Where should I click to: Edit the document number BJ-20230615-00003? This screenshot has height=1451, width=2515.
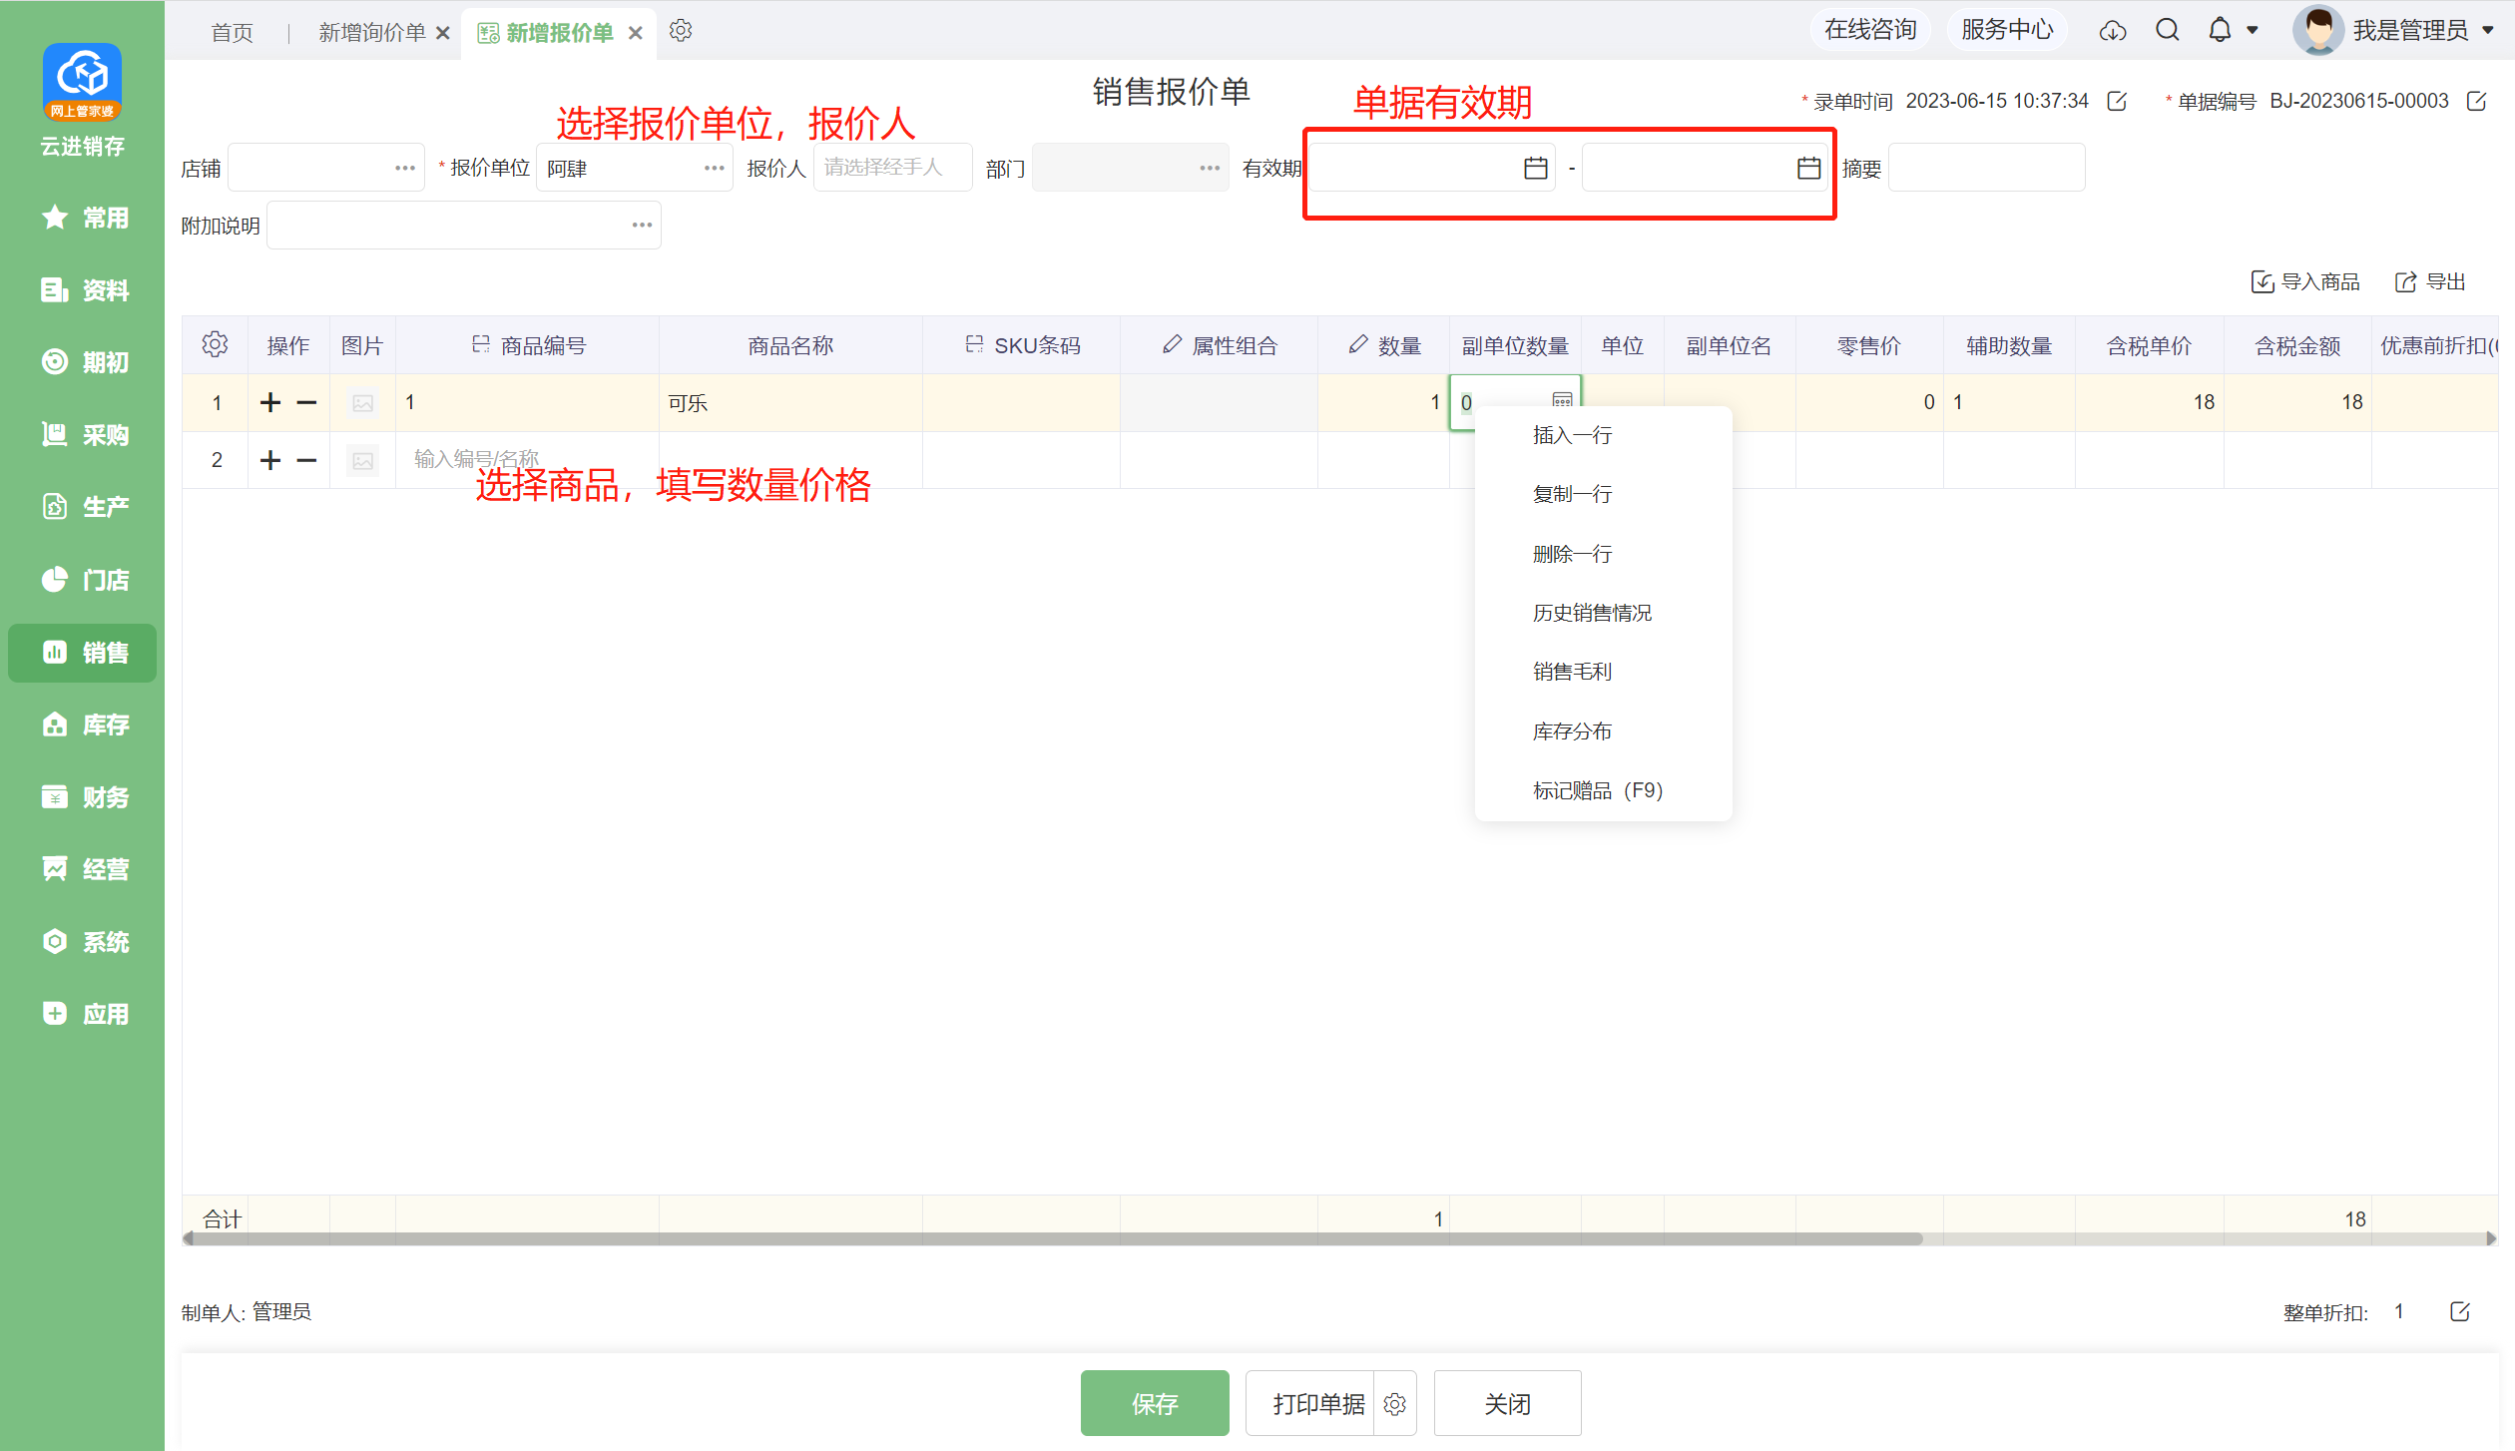2476,101
